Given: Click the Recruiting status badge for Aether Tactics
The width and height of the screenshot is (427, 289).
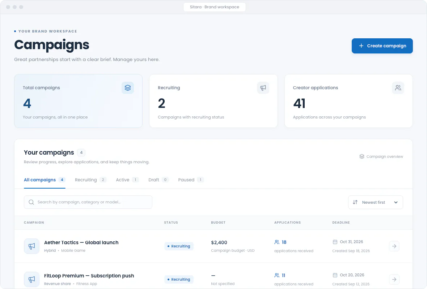Looking at the screenshot, I should click(179, 246).
